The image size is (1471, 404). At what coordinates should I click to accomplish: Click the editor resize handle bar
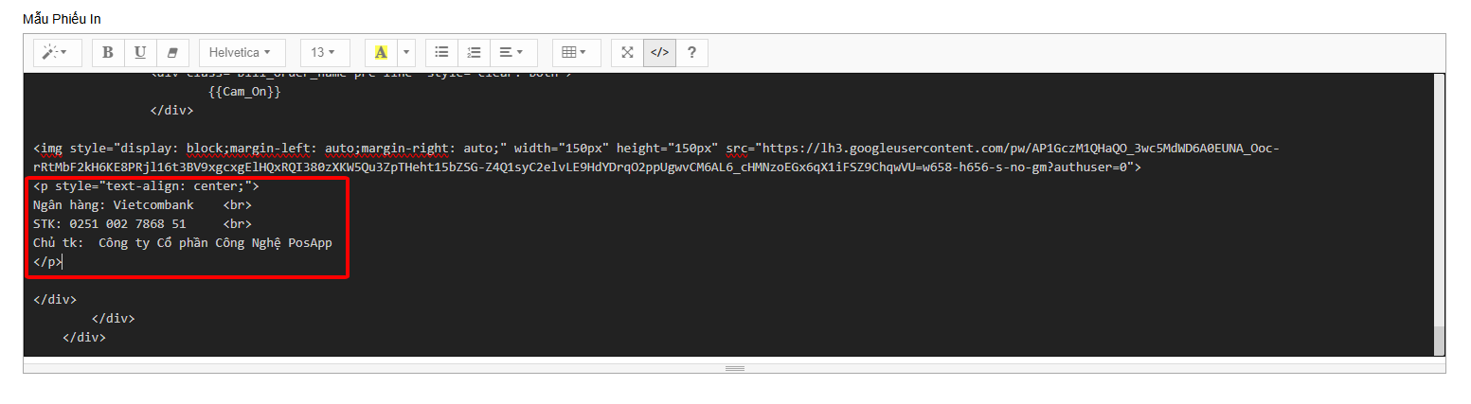point(734,367)
